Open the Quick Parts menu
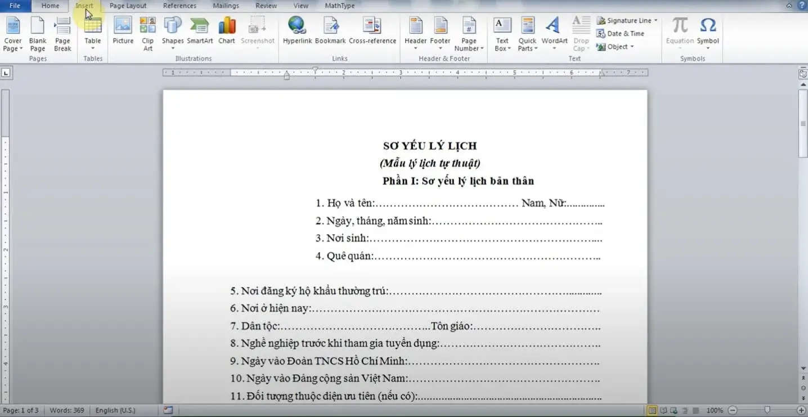This screenshot has width=808, height=417. coord(527,34)
